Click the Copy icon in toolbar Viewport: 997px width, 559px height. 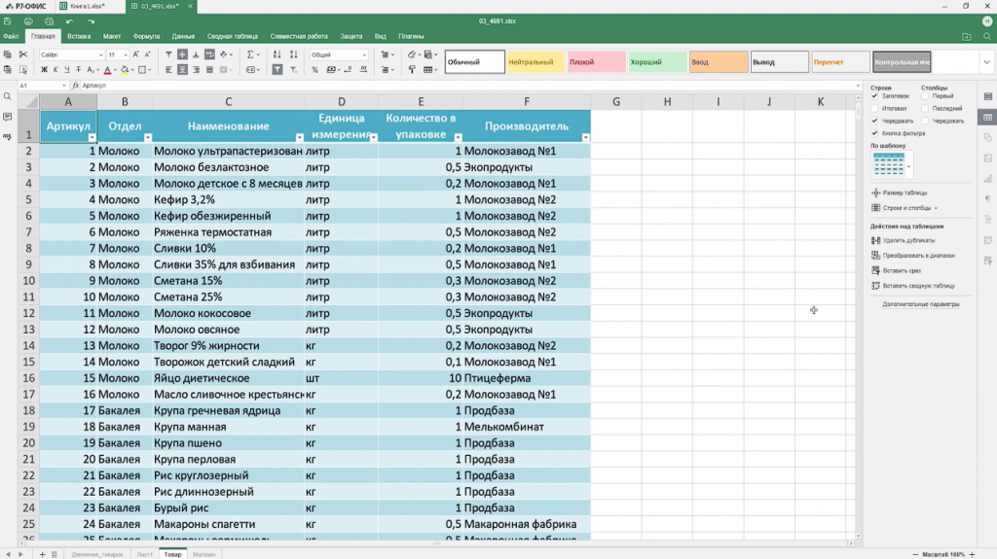coord(8,54)
